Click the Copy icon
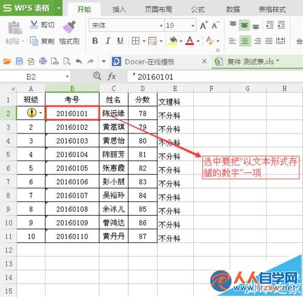The image size is (303, 297). tap(34, 41)
